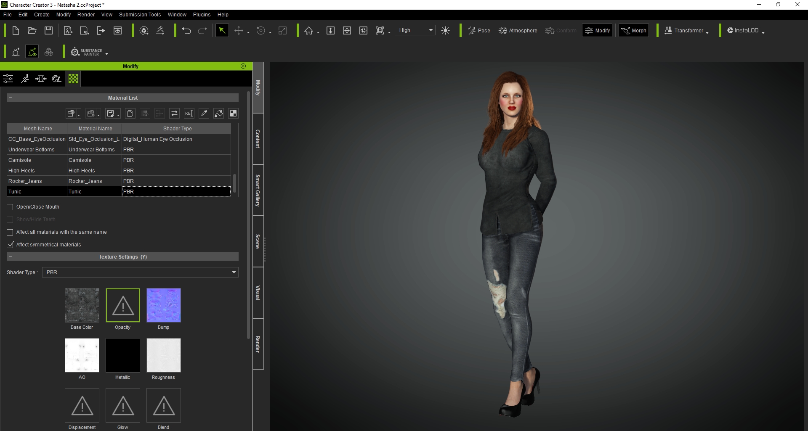Viewport: 808px width, 431px height.
Task: Open the Home view dropdown arrow
Action: tap(318, 32)
